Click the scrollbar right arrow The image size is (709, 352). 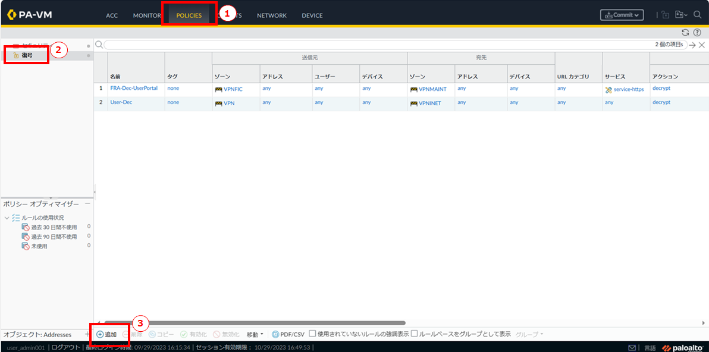coord(703,323)
